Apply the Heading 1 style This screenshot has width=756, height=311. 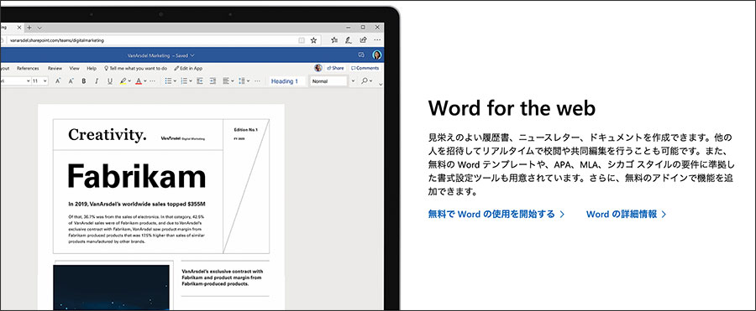[287, 81]
